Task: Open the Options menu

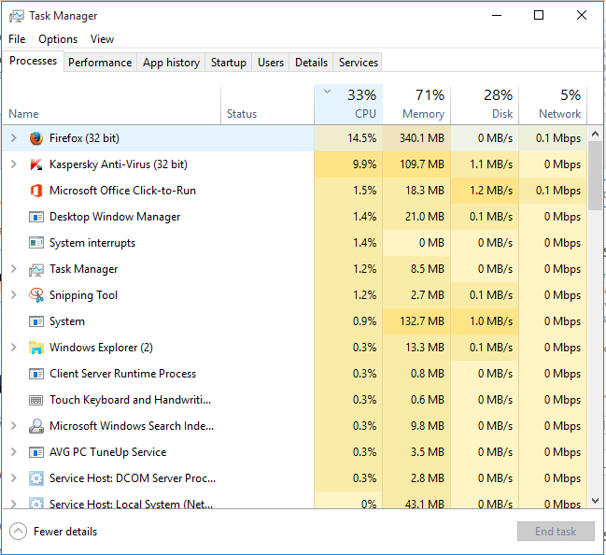Action: (58, 39)
